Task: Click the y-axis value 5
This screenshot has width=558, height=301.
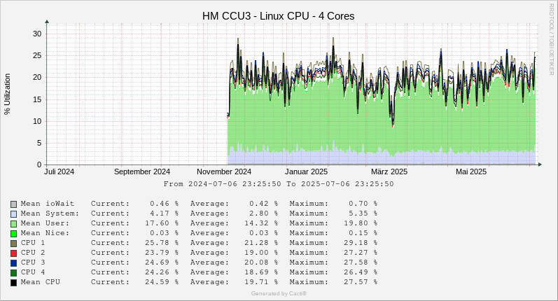Action: tap(39, 143)
